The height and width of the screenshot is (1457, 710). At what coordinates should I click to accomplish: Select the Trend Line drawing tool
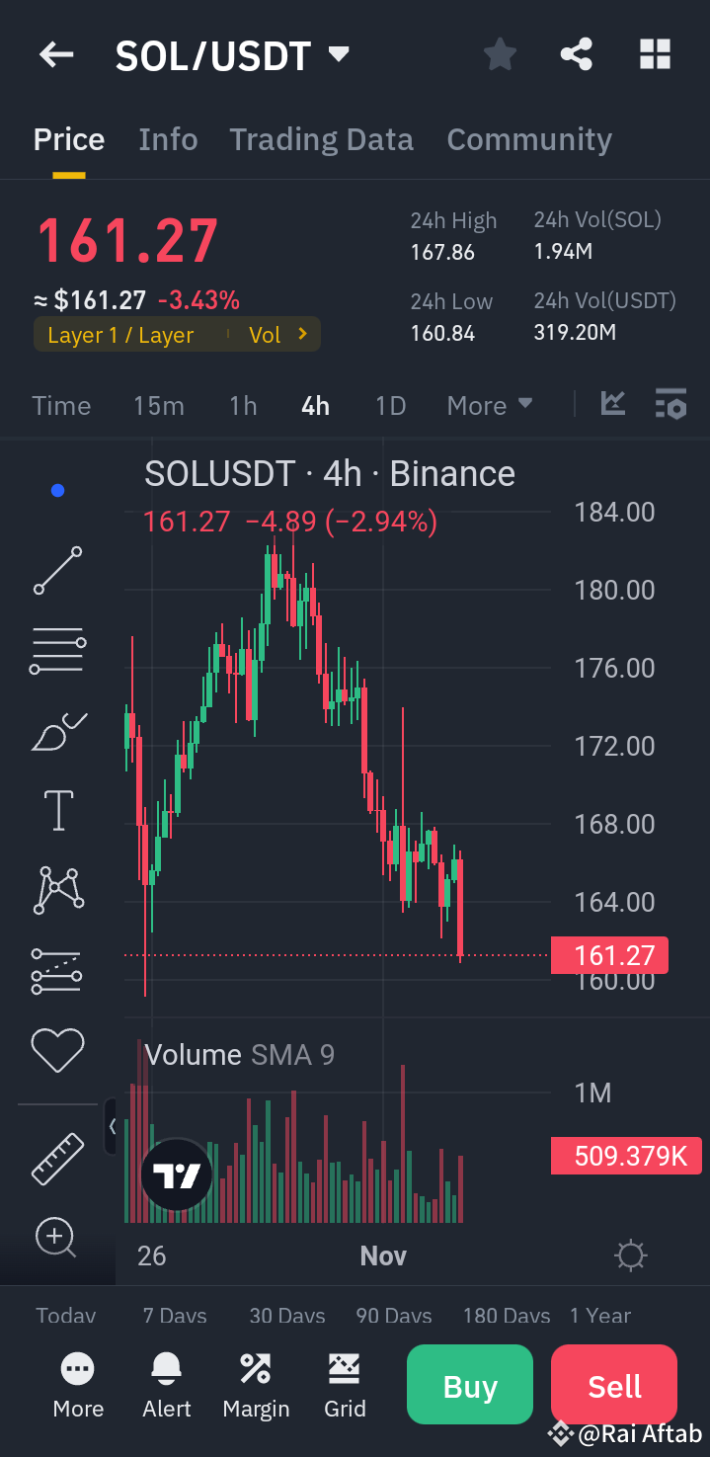[x=57, y=571]
